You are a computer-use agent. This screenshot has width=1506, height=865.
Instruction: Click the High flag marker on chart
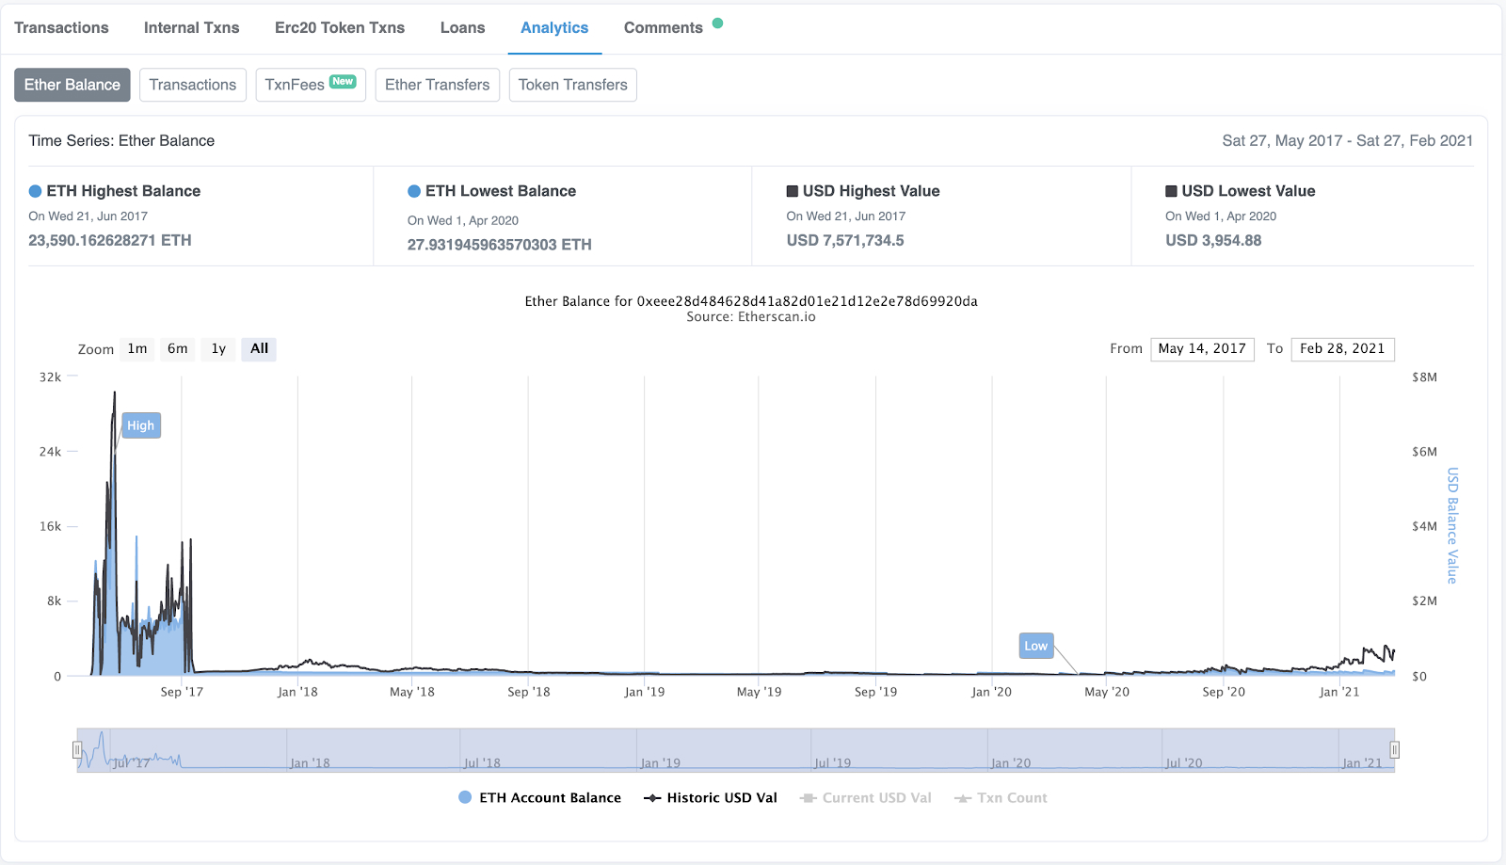141,425
